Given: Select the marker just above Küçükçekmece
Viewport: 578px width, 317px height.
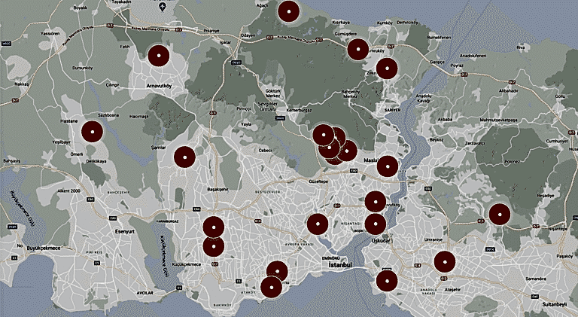Looking at the screenshot, I should [x=214, y=246].
